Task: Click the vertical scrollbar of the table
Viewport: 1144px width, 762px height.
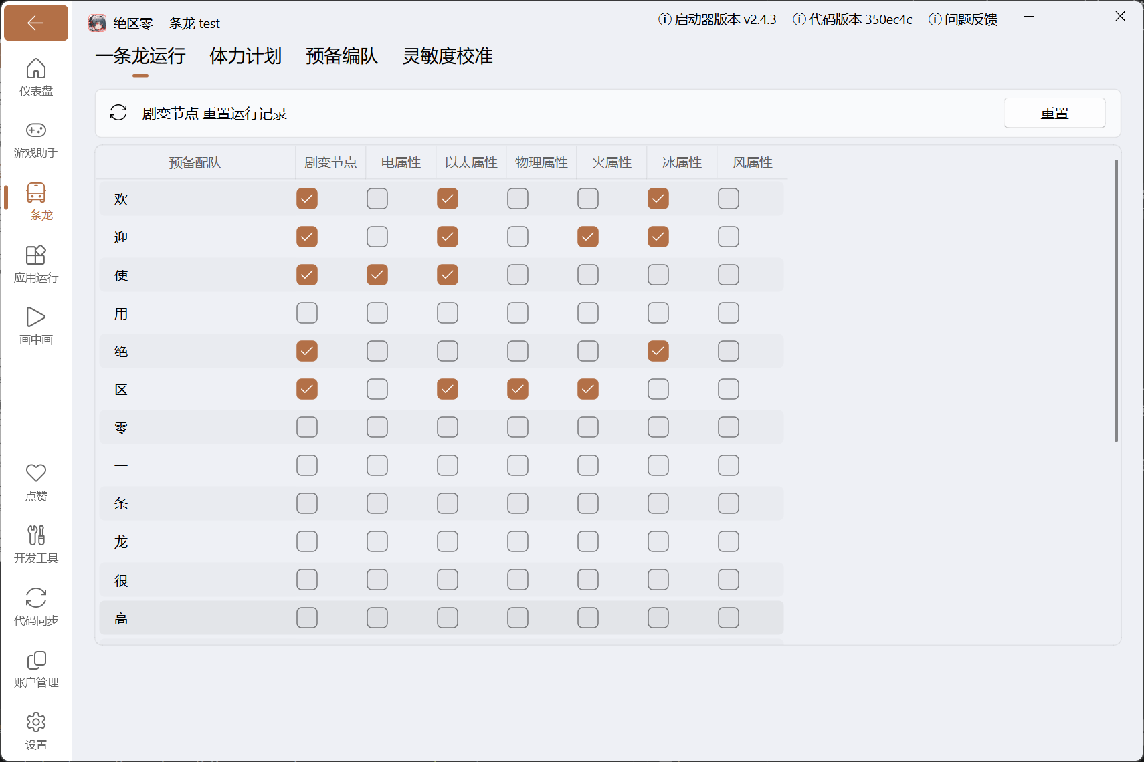Action: (x=1116, y=301)
